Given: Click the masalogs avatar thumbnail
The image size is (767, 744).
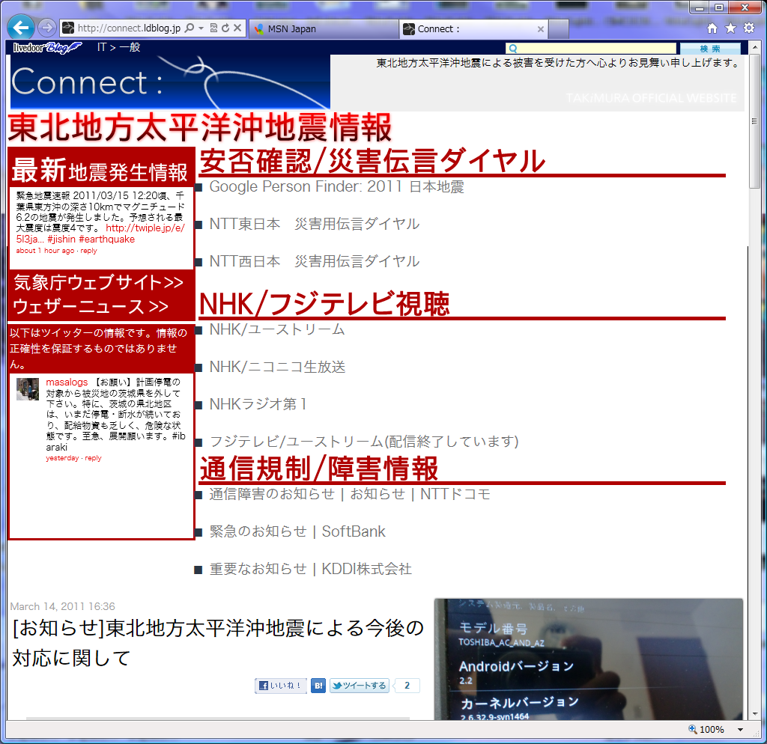Looking at the screenshot, I should coord(28,389).
